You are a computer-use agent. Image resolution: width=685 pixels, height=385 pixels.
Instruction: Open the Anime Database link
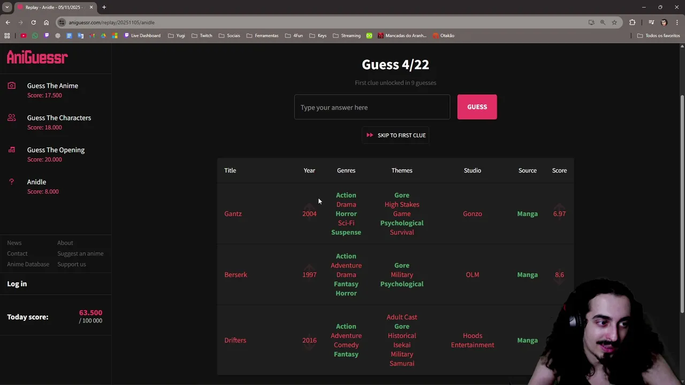click(28, 264)
